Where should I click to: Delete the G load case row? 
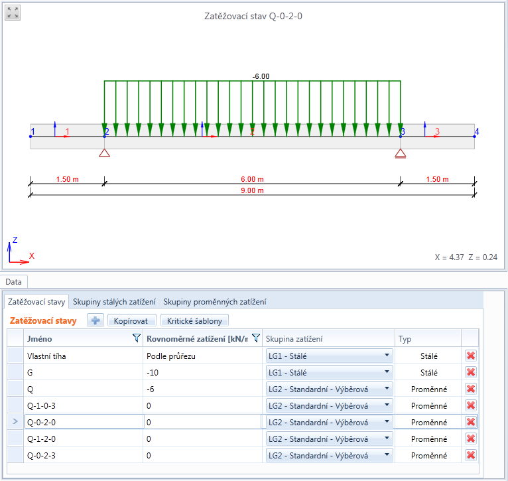point(471,372)
